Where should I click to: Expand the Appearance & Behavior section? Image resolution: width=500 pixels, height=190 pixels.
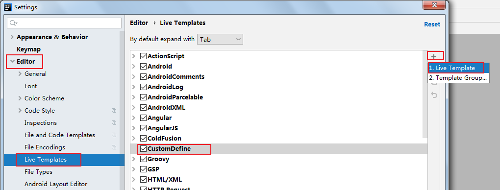[x=12, y=37]
